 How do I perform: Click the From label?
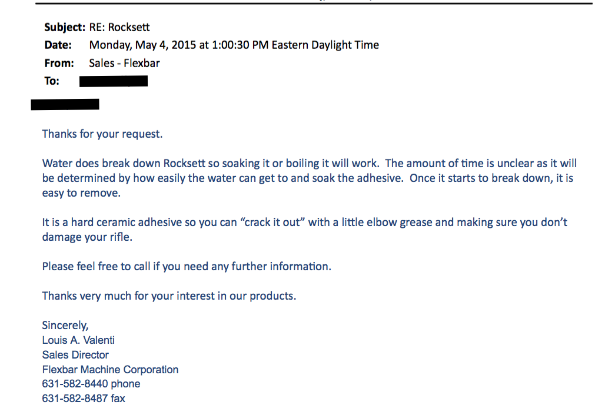[x=59, y=63]
